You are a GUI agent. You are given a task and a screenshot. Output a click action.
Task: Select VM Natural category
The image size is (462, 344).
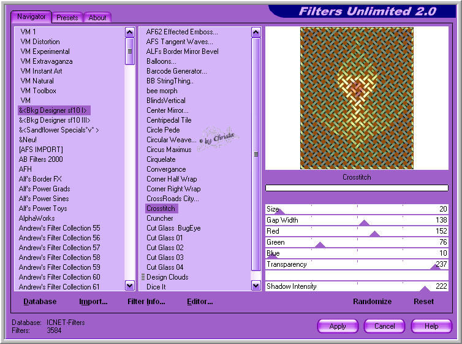tap(37, 81)
